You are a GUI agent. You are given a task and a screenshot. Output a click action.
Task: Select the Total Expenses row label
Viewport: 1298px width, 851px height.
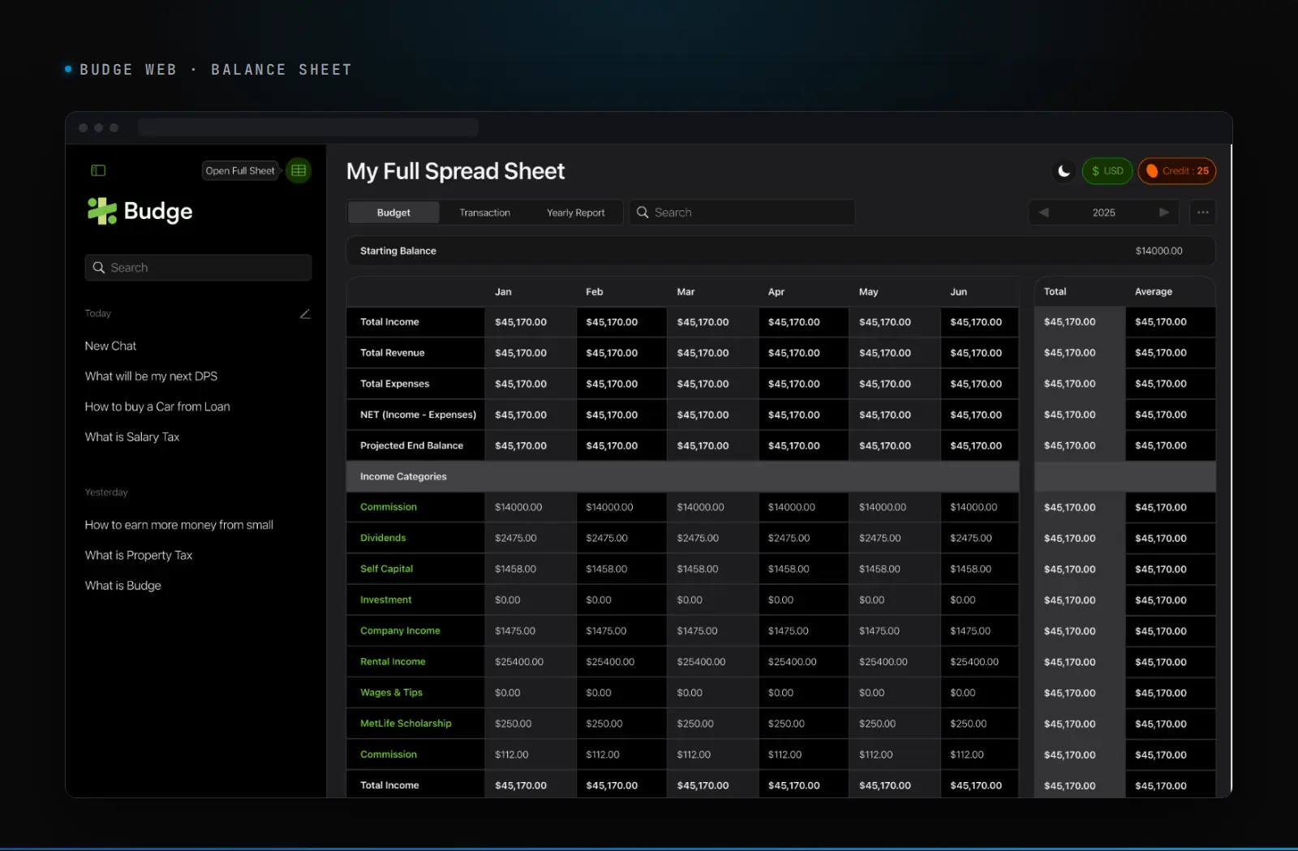click(x=394, y=384)
